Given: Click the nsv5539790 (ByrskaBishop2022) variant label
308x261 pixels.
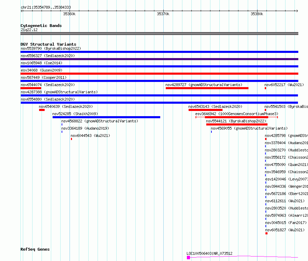Looking at the screenshot, I should click(x=51, y=48).
